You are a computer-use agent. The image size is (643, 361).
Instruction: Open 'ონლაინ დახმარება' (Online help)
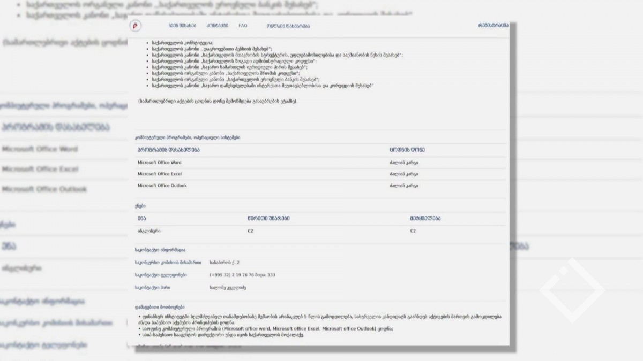[288, 26]
